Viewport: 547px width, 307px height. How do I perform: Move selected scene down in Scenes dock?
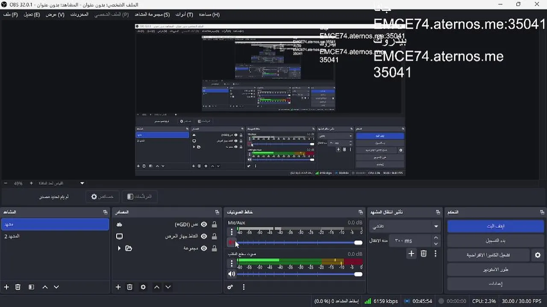[x=56, y=287]
